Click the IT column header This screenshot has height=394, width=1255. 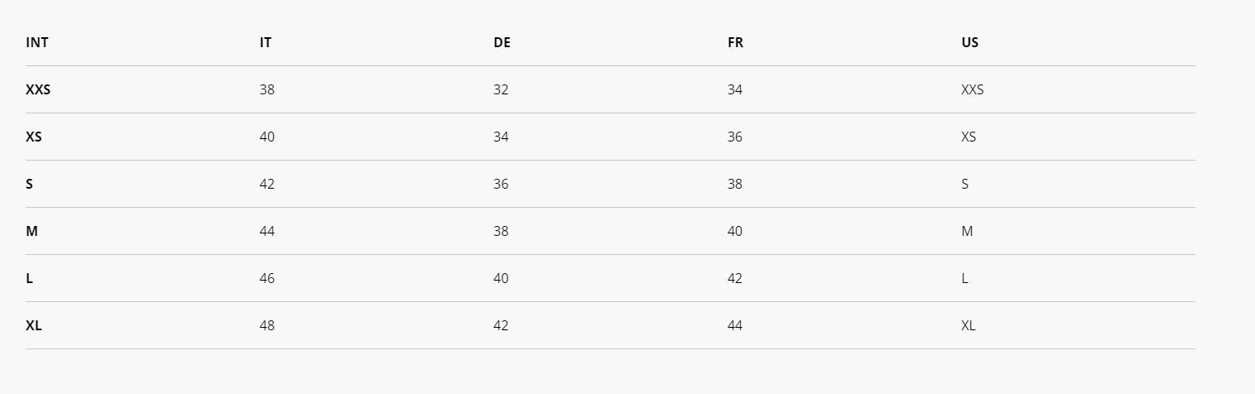pyautogui.click(x=265, y=42)
